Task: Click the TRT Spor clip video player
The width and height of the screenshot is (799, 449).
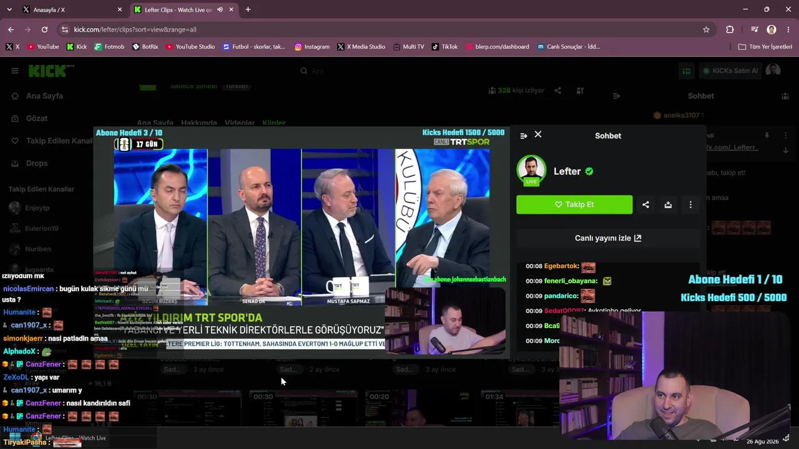Action: tap(301, 242)
